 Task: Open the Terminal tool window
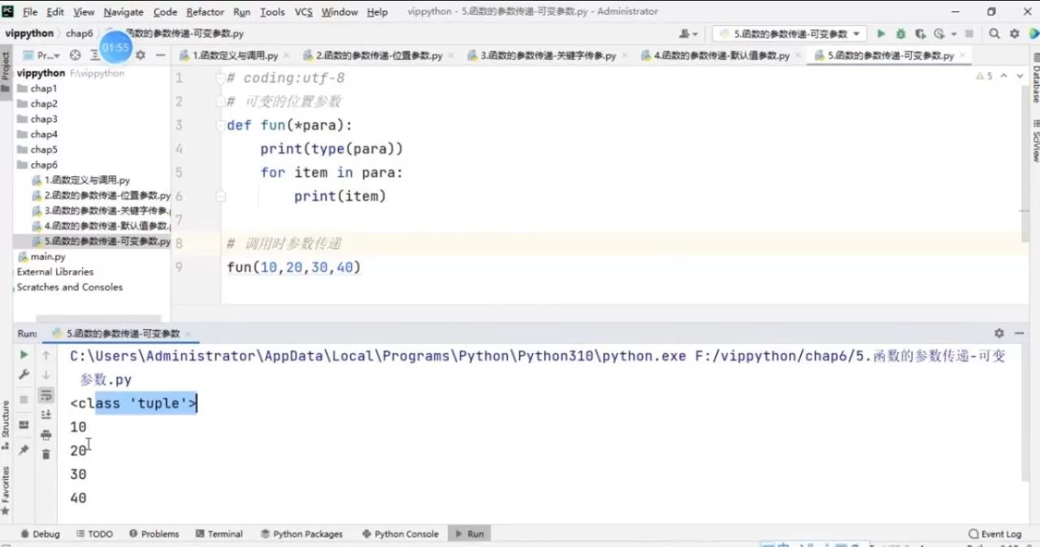pos(219,534)
